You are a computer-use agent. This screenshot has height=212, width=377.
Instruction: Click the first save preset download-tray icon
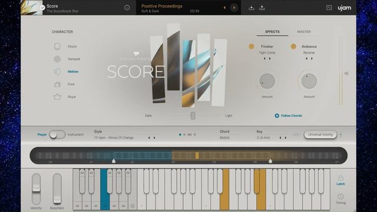tap(252, 8)
